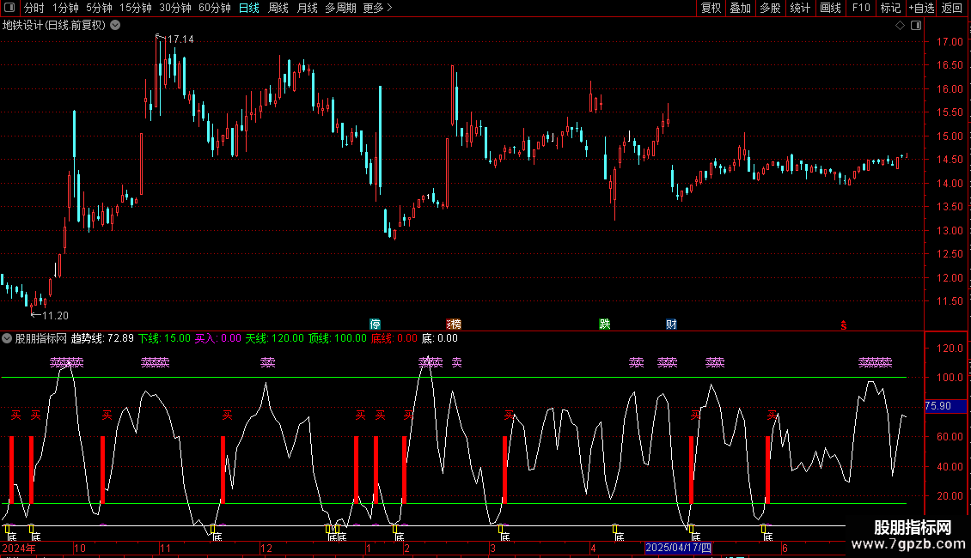The width and height of the screenshot is (971, 558).
Task: Click the 买入: 0.00 indicator value
Action: pyautogui.click(x=218, y=338)
